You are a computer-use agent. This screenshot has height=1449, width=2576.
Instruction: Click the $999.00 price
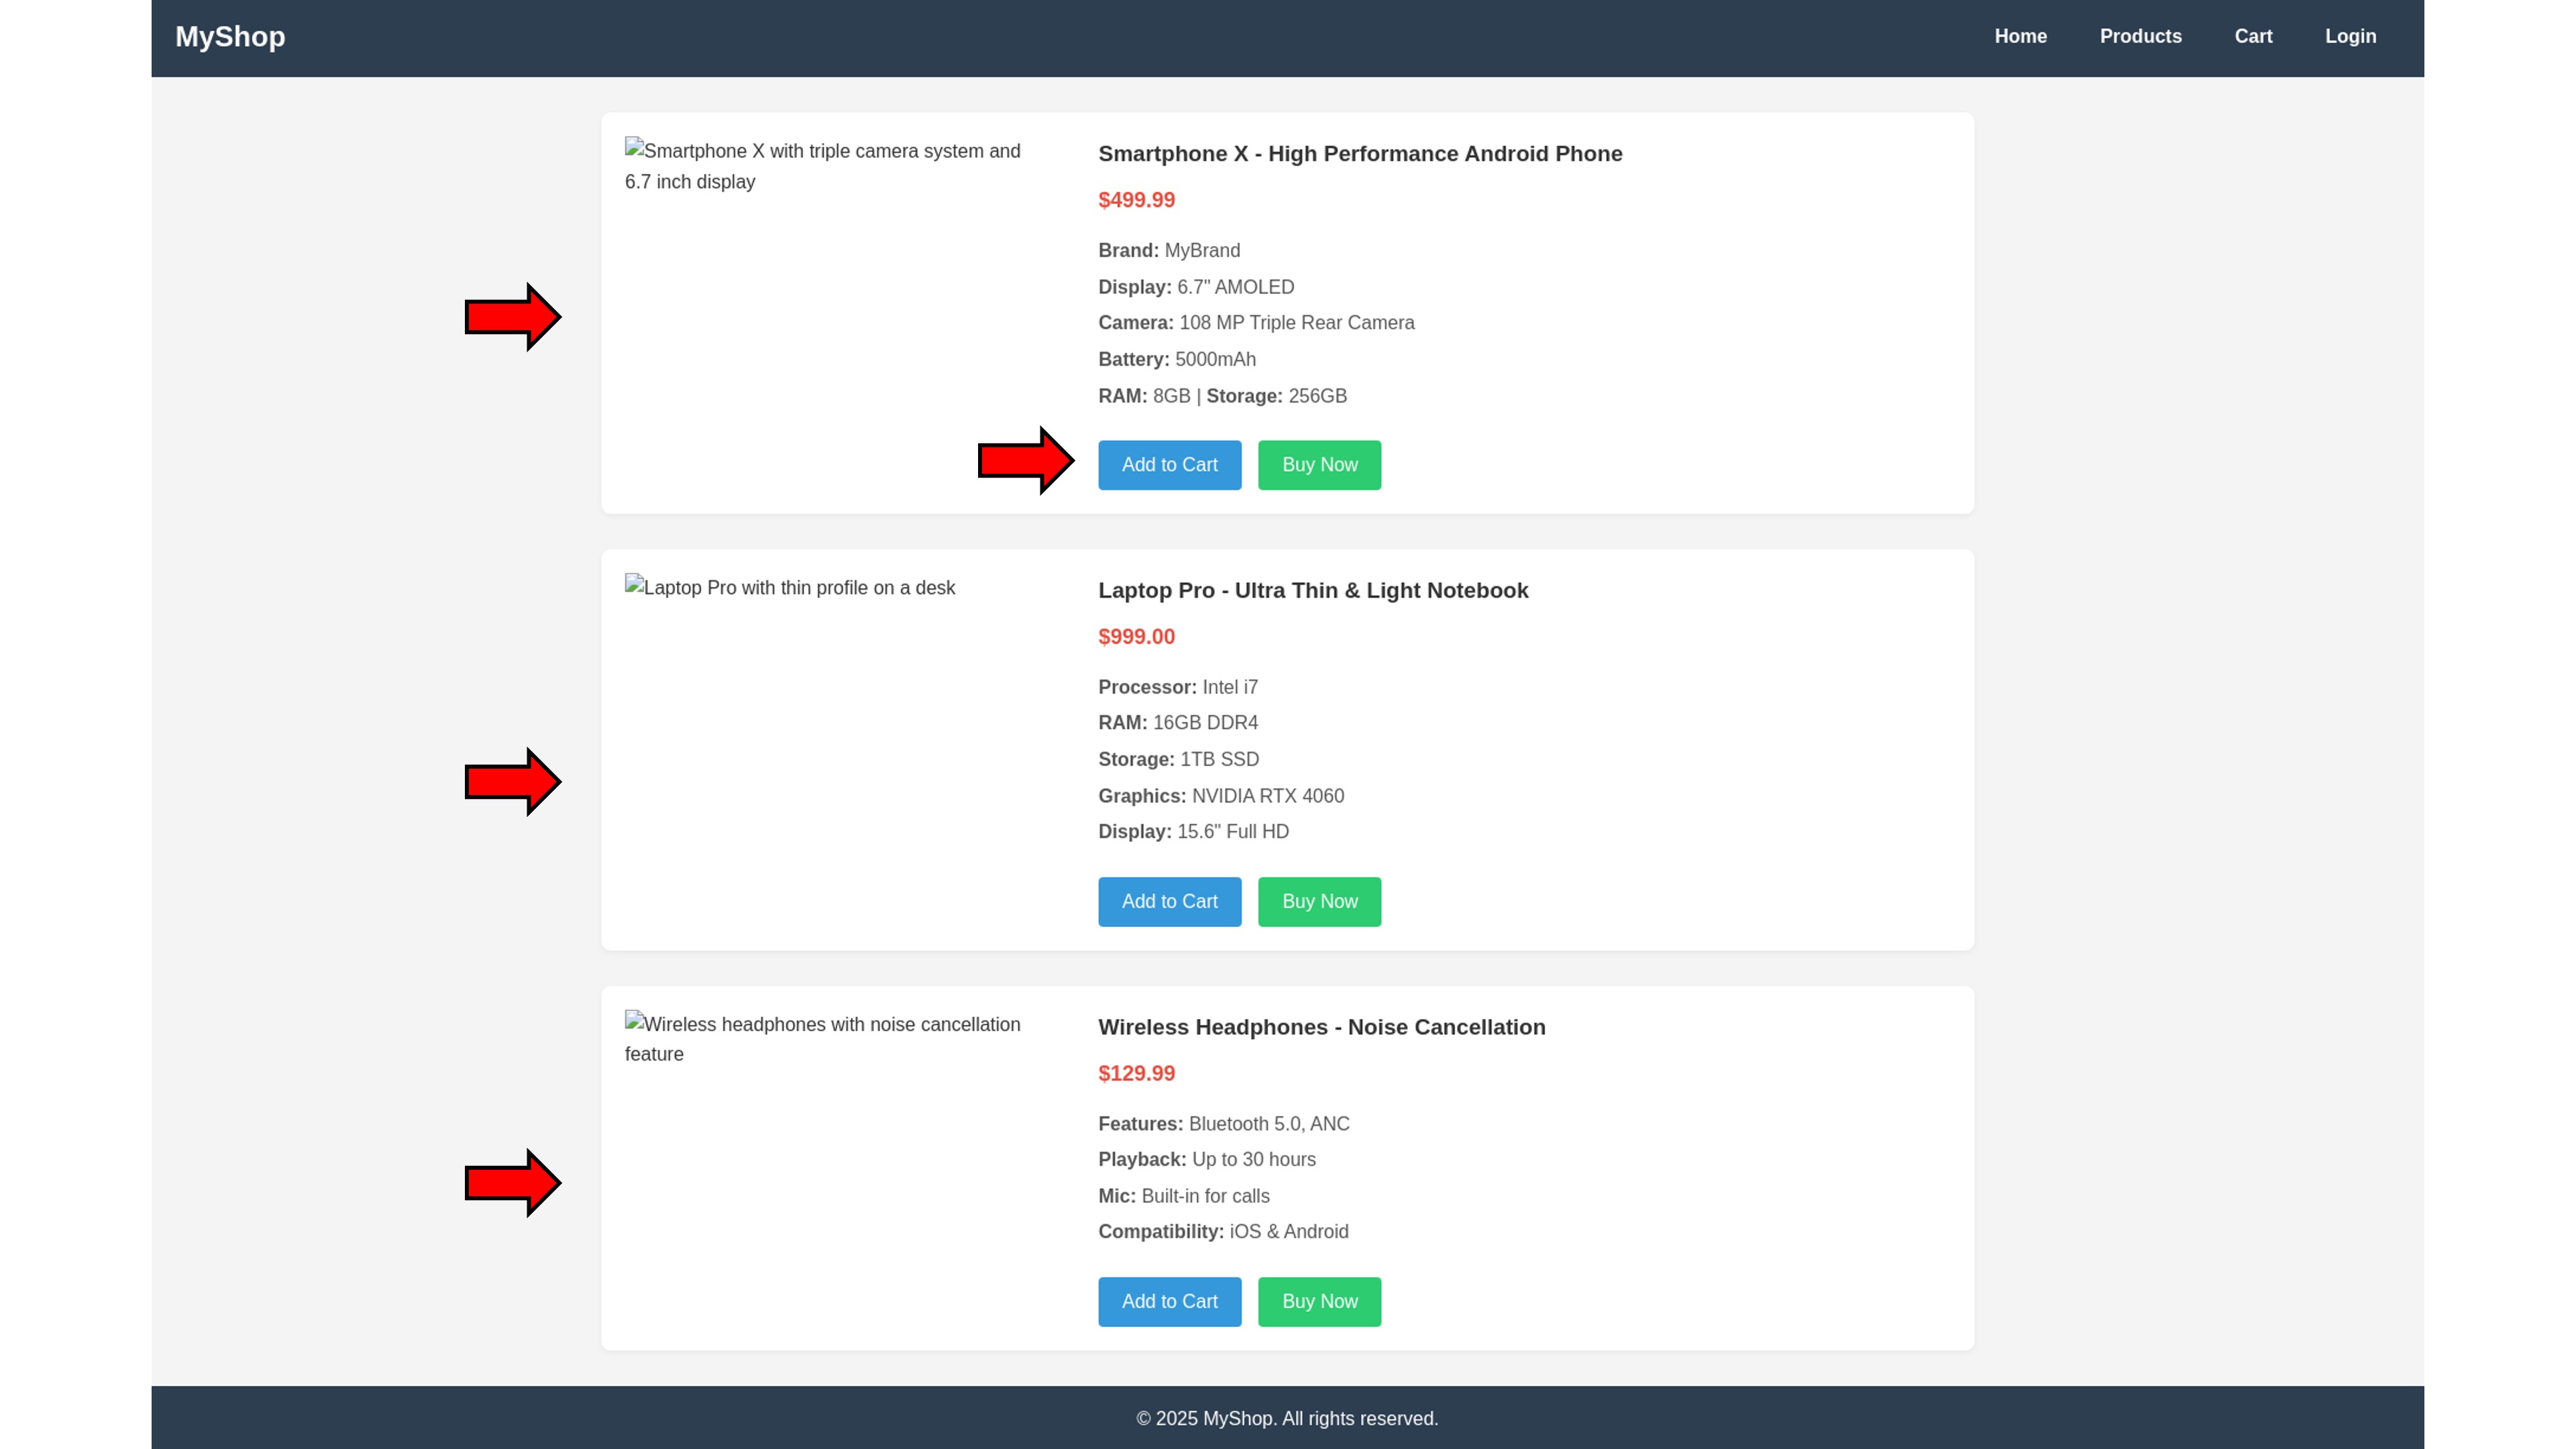[x=1136, y=636]
